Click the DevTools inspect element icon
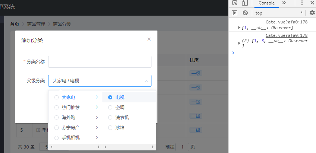This screenshot has width=316, height=153. tap(235, 3)
